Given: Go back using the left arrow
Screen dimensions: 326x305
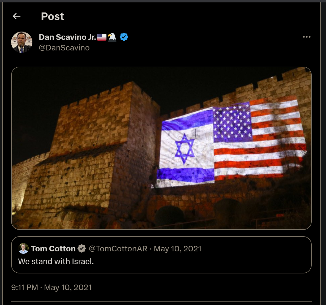Looking at the screenshot, I should pos(17,16).
